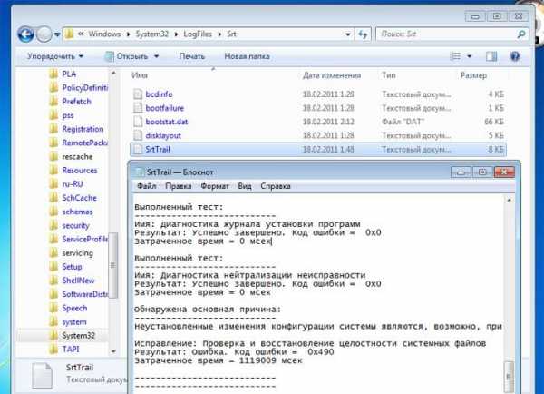The height and width of the screenshot is (394, 544).
Task: Select Resources folder in tree
Action: (x=80, y=171)
